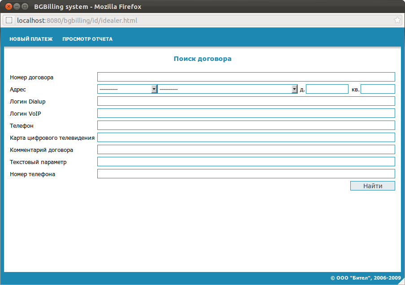Open the НОВЫЙ ПЛАТЕЖ menu item

pos(31,39)
